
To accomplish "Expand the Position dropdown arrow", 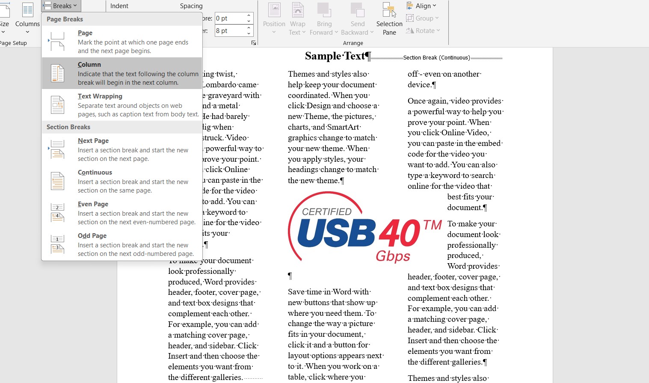I will pyautogui.click(x=274, y=33).
